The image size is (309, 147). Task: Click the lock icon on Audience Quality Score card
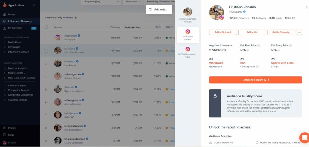215,96
